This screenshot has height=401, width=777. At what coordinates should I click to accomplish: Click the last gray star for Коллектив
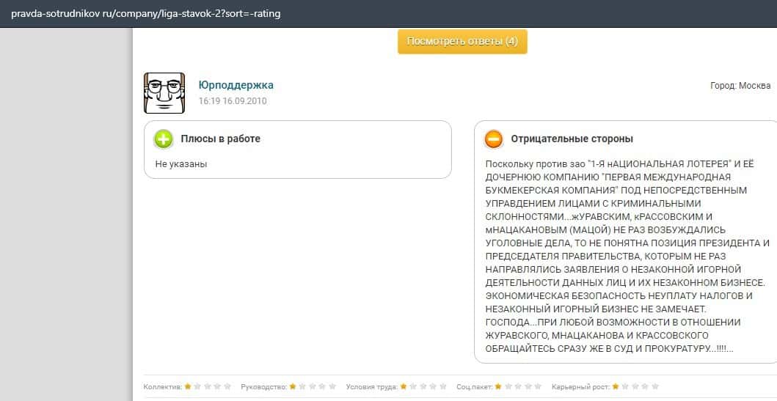click(227, 386)
